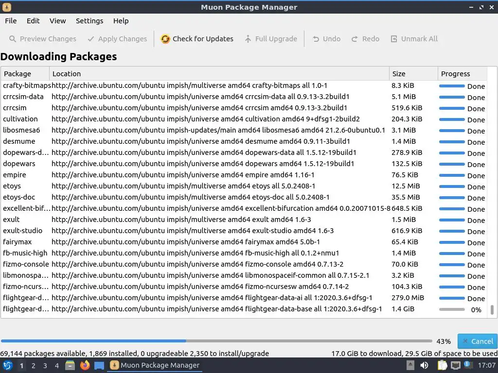The image size is (498, 373).
Task: Click the 35.5 MiB size cell
Action: (x=406, y=197)
